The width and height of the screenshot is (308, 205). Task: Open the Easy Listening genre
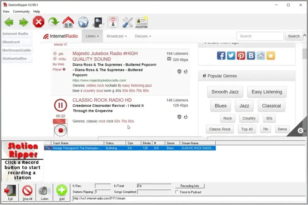click(267, 92)
